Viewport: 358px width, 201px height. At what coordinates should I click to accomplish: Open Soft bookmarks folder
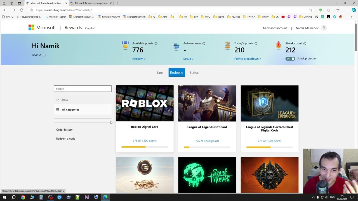[194, 17]
